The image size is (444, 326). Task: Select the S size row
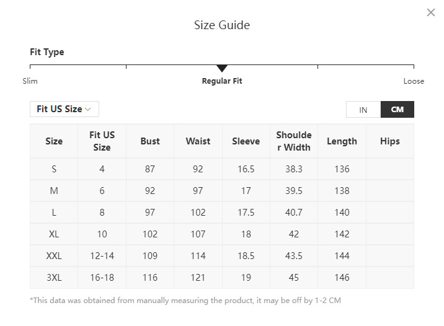pyautogui.click(x=54, y=169)
